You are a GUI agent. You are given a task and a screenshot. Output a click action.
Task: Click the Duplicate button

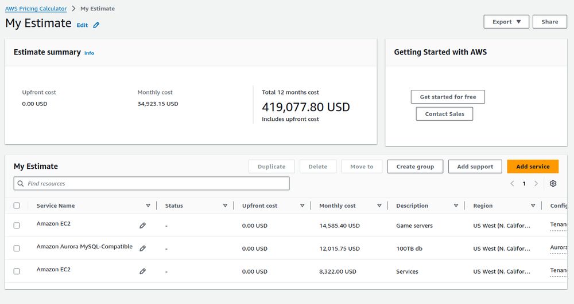coord(272,167)
